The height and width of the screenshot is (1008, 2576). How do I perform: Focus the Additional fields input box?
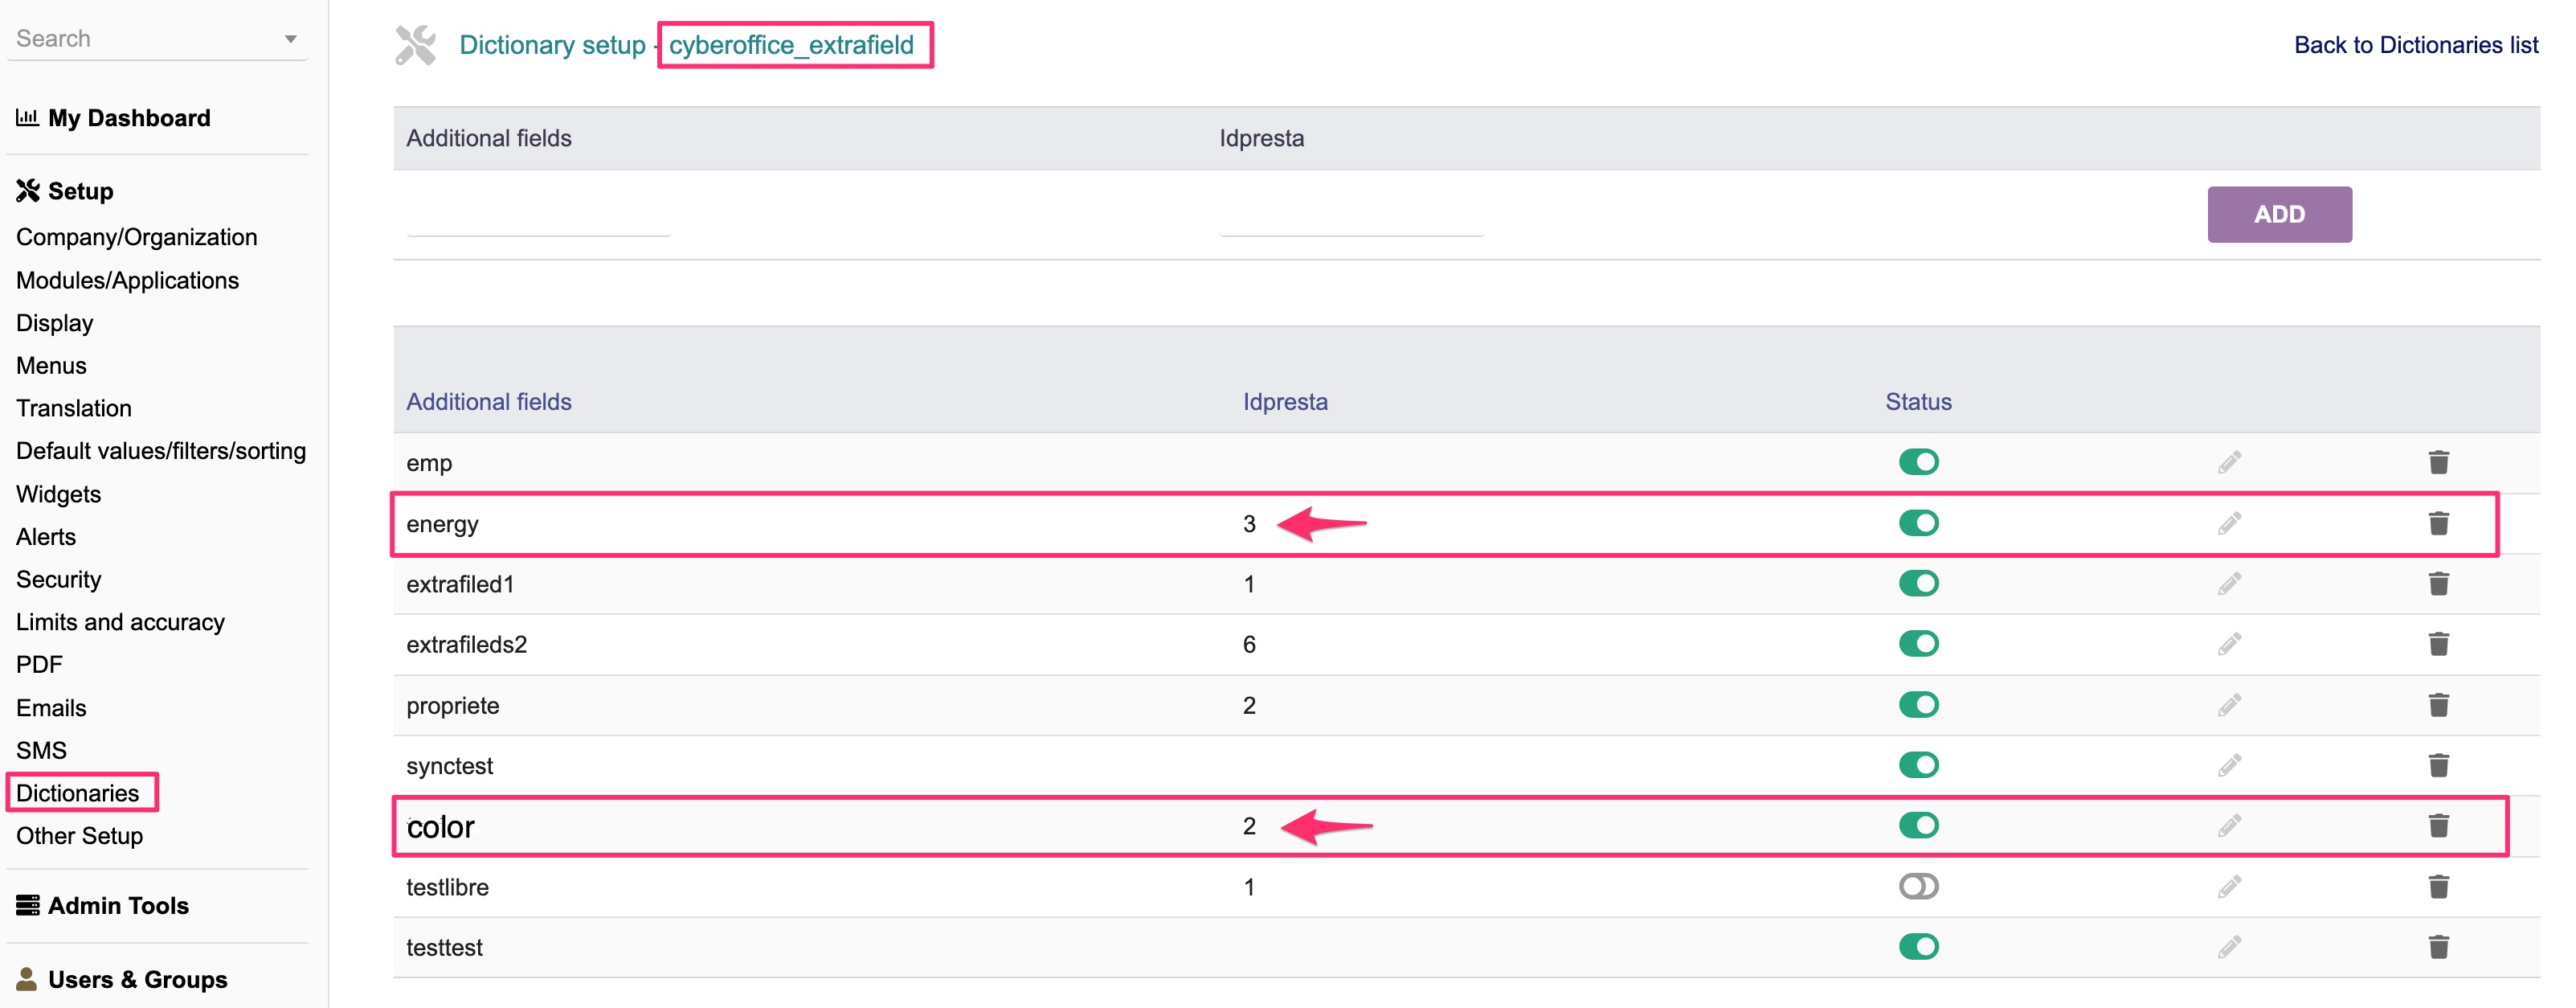coord(538,214)
